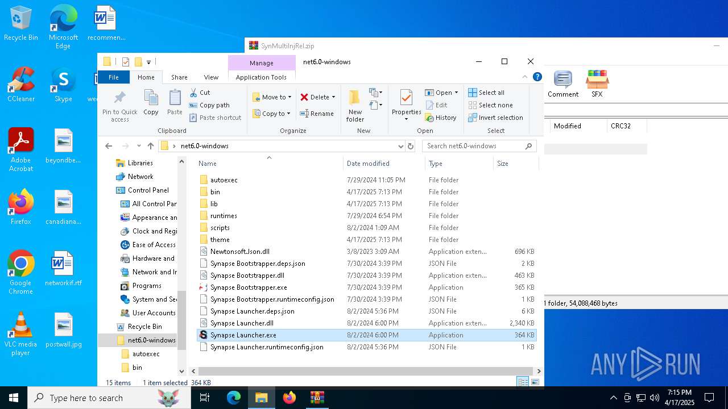This screenshot has height=409, width=728.
Task: Click Paste shortcut in the ribbon
Action: (215, 118)
